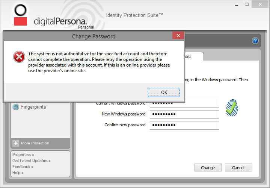
Task: Click the Change button
Action: coord(208,168)
